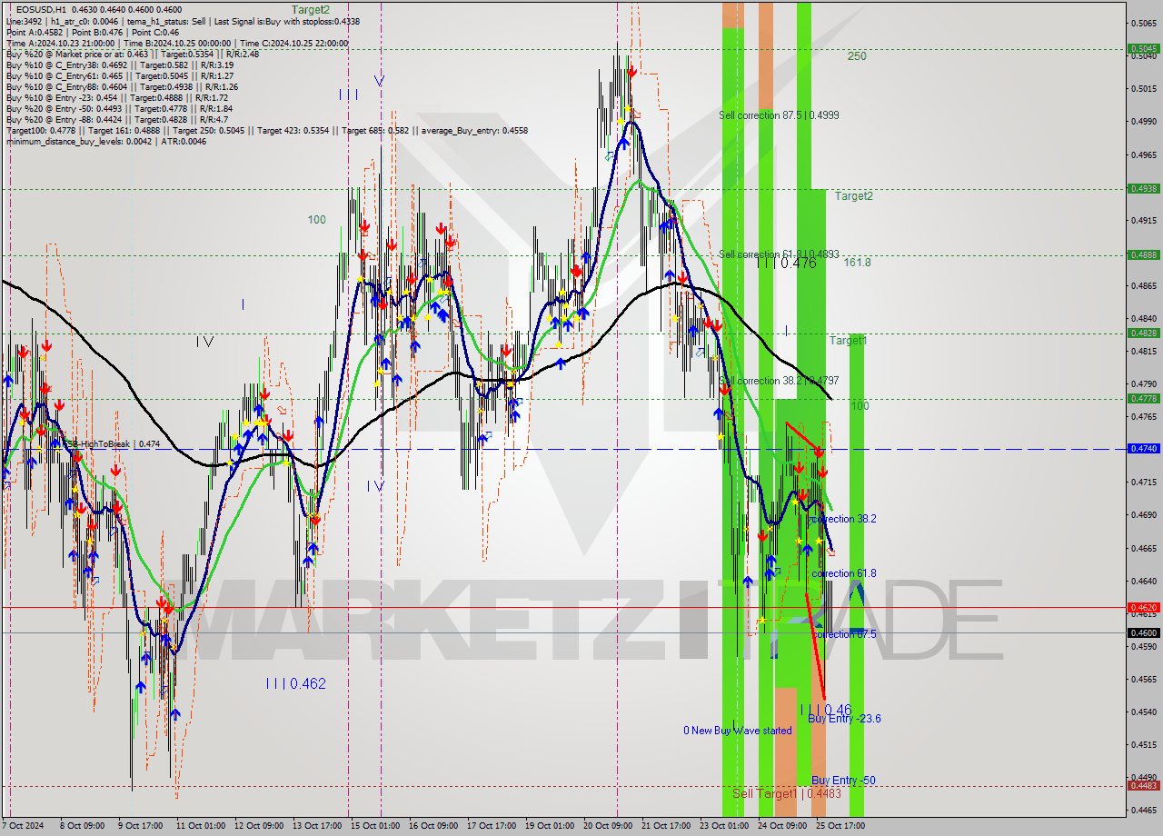Select '9 Oct 17:00' on time axis
1163x836 pixels.
click(140, 826)
